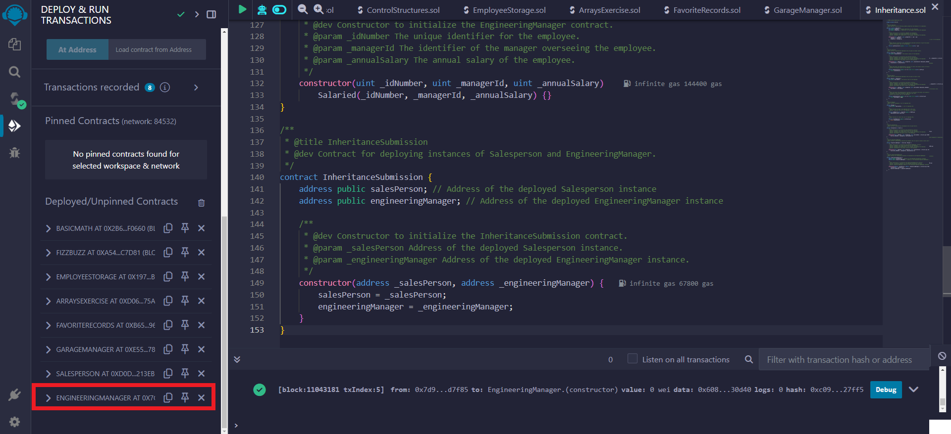Click the terminal panel scrollbar

943,390
